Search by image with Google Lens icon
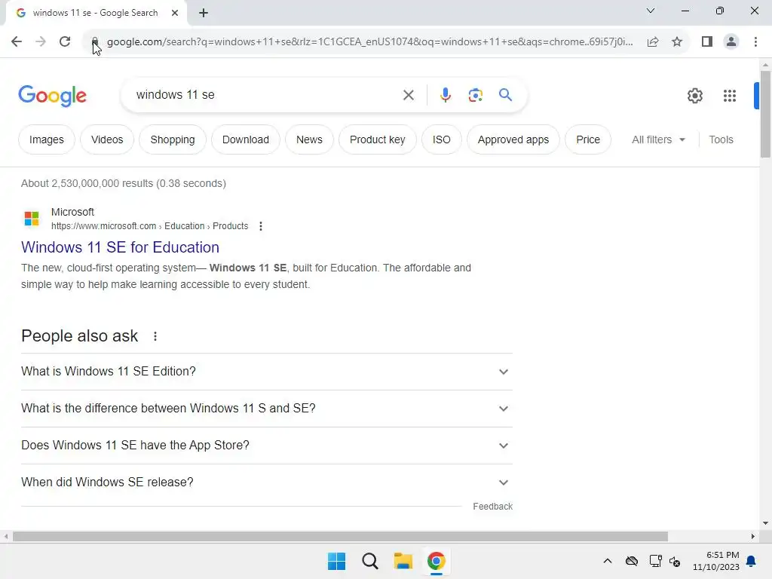772x579 pixels. pyautogui.click(x=475, y=95)
